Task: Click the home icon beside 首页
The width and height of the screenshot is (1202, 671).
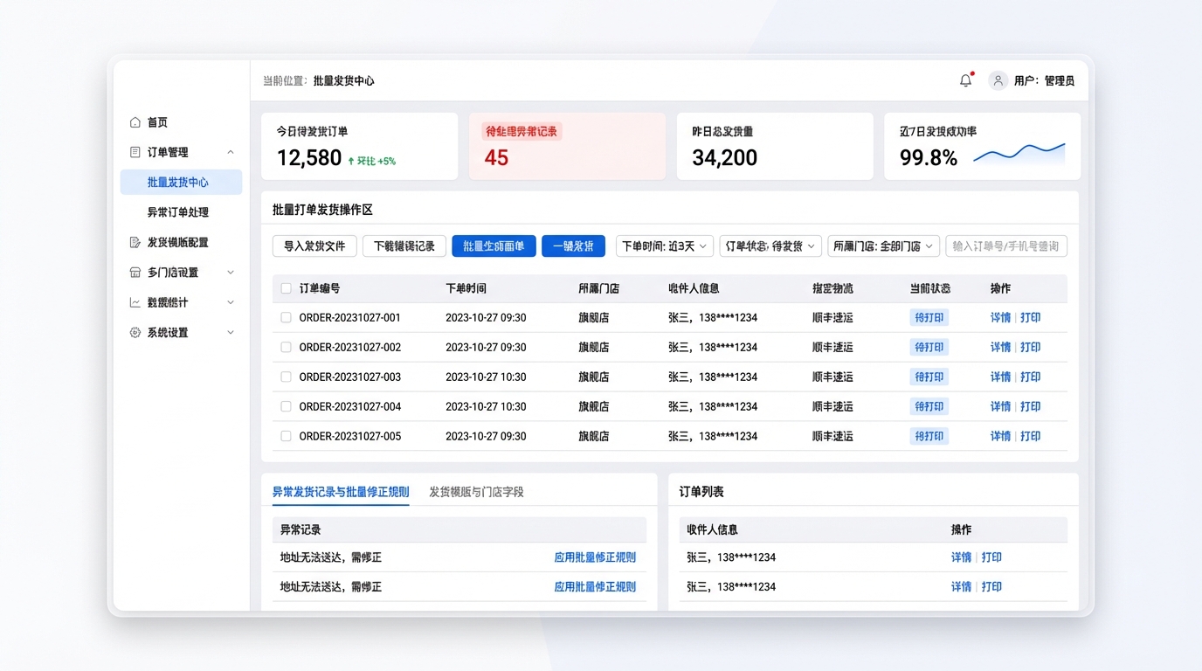Action: coord(135,122)
